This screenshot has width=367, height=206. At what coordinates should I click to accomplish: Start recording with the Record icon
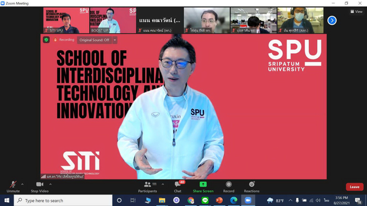click(229, 185)
